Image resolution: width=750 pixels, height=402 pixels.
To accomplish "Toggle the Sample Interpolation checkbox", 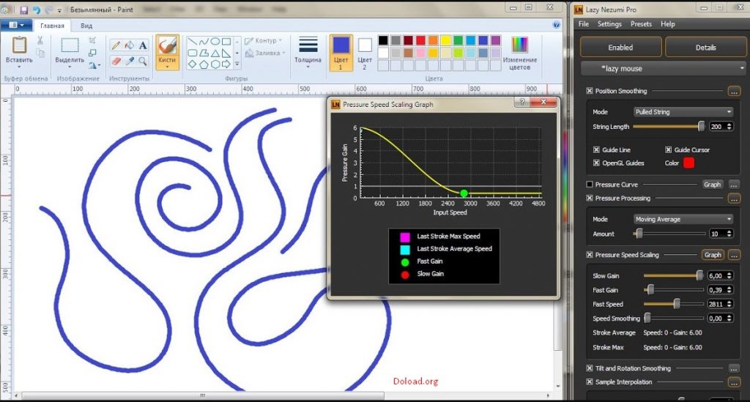I will 590,382.
